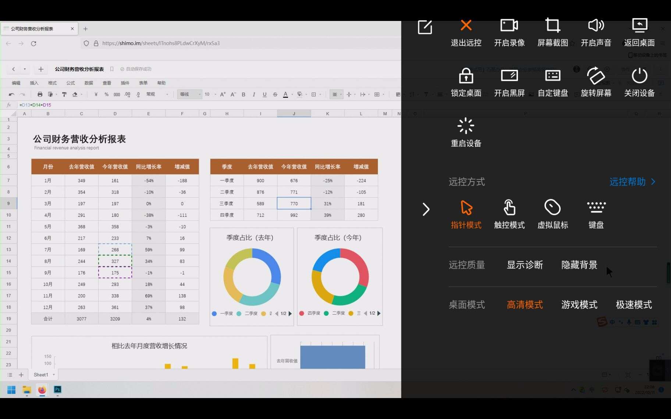Apply currency format using the ¥ icon

pos(95,94)
